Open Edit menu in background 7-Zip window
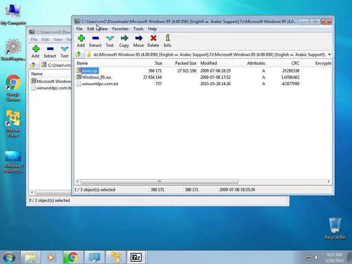This screenshot has height=264, width=352. (x=45, y=39)
